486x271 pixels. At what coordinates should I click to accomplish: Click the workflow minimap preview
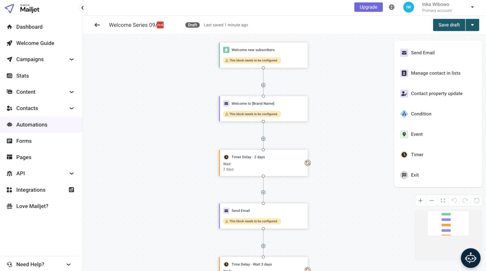[x=448, y=223]
